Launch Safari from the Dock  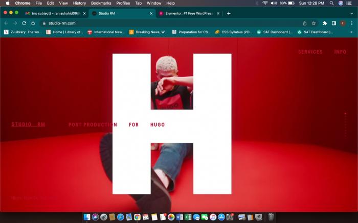[x=121, y=217]
